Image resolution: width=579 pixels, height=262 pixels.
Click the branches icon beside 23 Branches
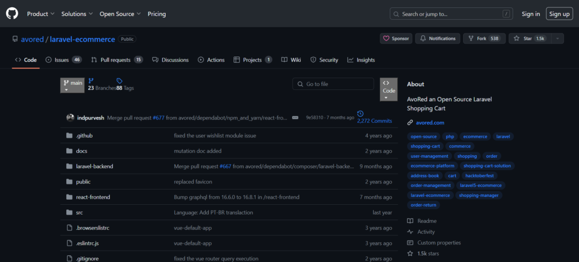click(90, 81)
